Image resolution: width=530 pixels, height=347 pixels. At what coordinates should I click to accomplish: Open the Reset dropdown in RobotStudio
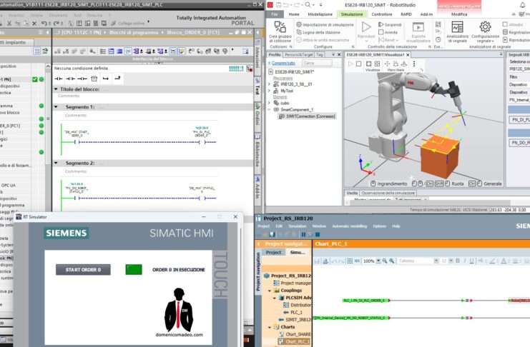388,40
